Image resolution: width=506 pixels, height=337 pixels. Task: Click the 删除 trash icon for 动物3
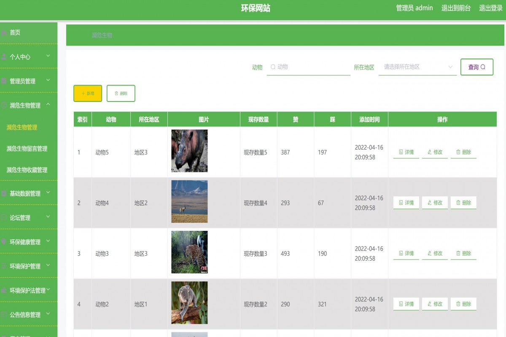coord(458,253)
